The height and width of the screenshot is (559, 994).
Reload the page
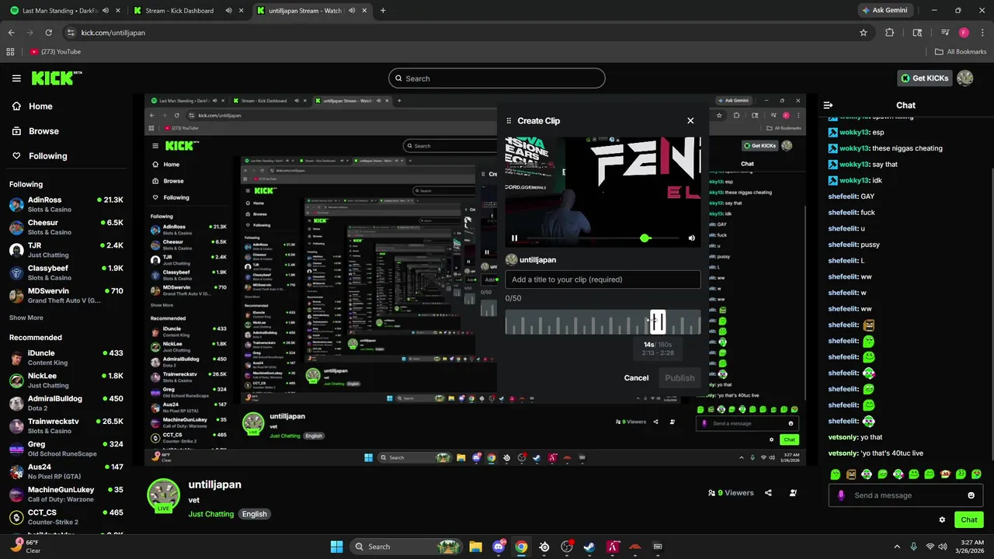(48, 33)
